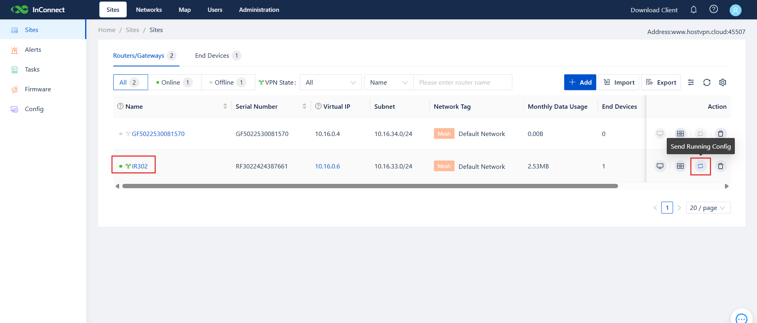Sort by Name column
Viewport: 757px width, 323px height.
(225, 106)
